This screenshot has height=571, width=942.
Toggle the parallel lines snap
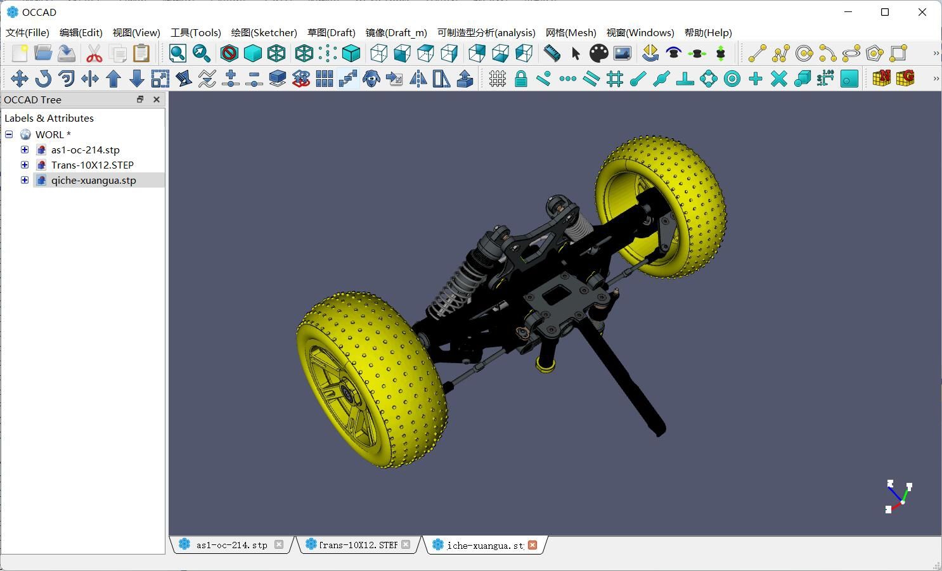(x=591, y=79)
